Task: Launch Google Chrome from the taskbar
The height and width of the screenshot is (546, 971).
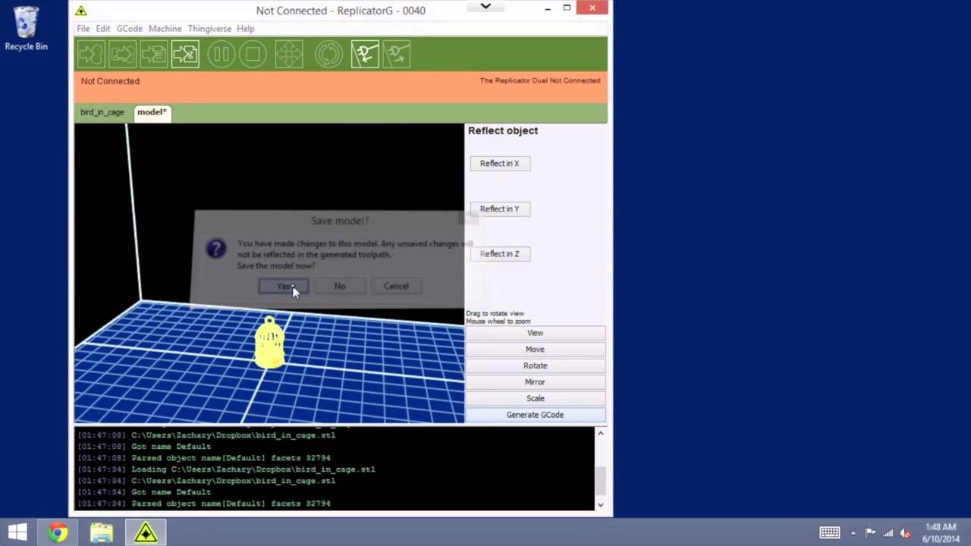Action: click(58, 532)
